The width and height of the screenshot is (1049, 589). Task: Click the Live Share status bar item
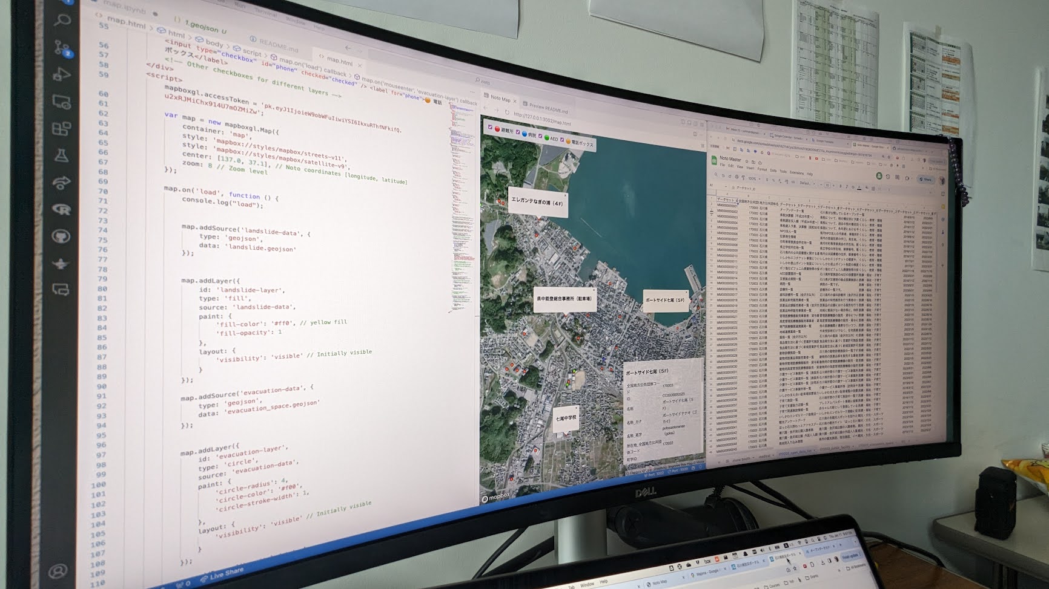point(222,574)
